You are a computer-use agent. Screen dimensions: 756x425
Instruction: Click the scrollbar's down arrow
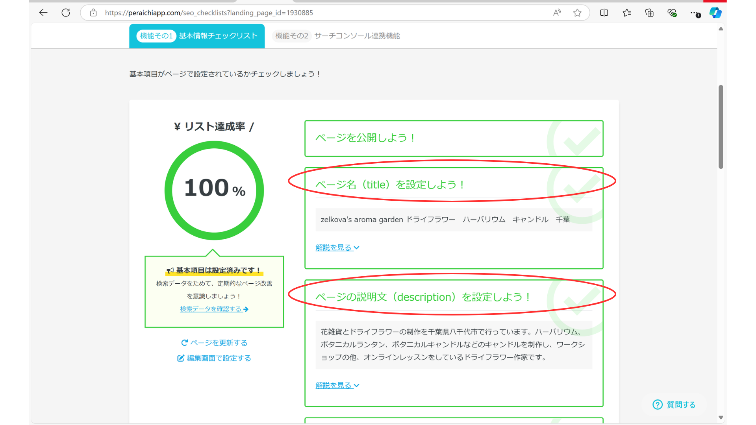721,418
